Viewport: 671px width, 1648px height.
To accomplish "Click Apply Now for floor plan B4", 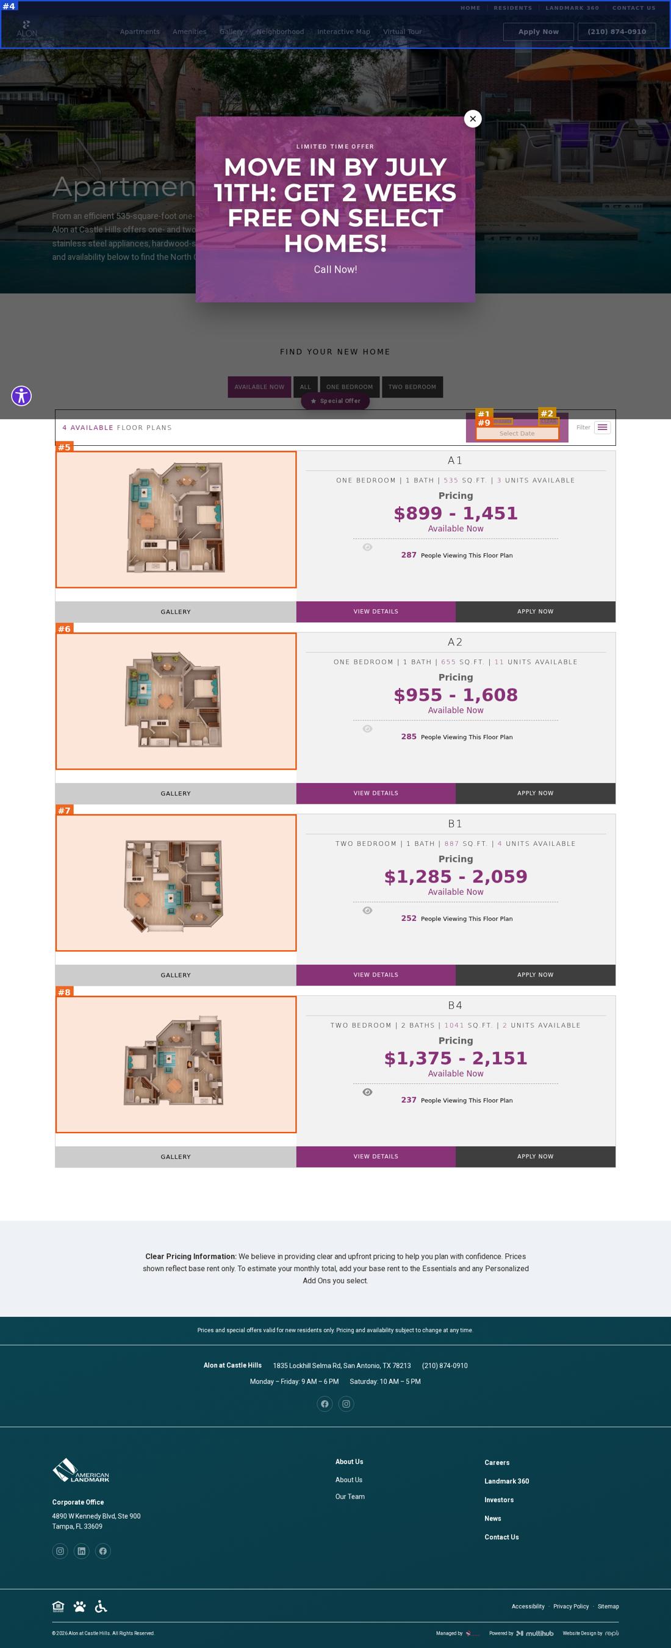I will point(536,1156).
